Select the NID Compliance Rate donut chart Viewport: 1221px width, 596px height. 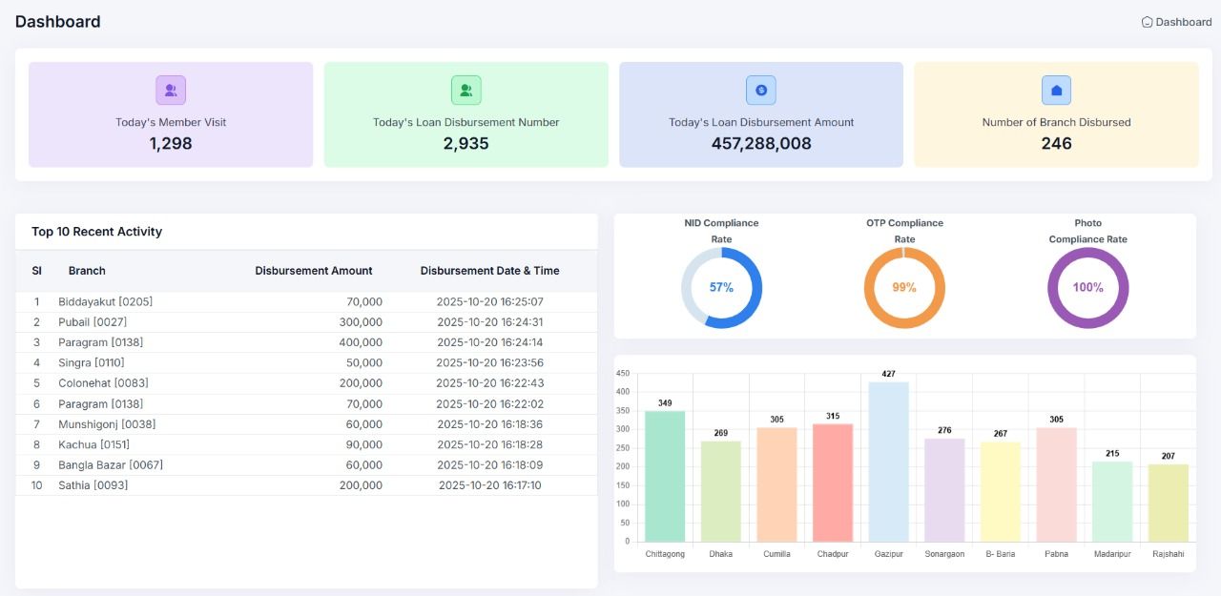click(721, 285)
